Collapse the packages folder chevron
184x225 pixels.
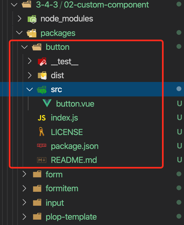coord(19,33)
